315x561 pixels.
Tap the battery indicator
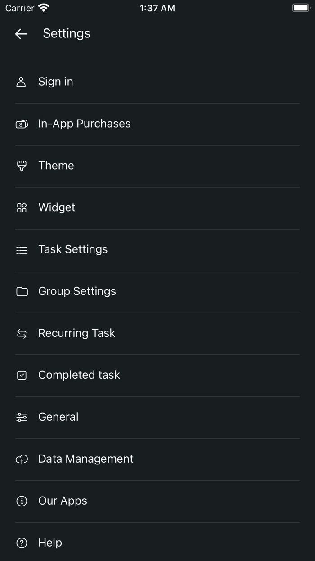[x=301, y=7]
